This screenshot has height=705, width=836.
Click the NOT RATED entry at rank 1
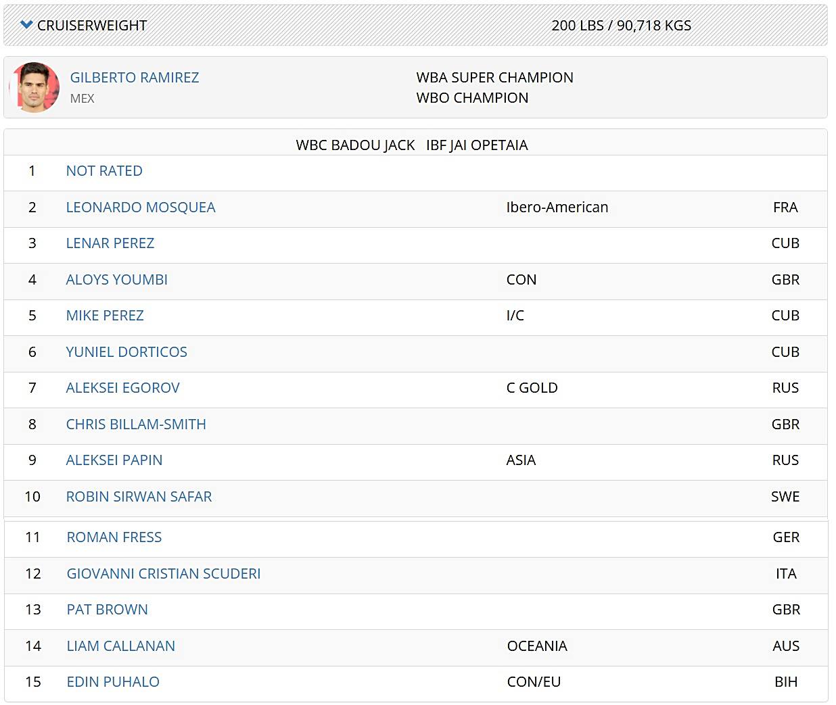104,171
